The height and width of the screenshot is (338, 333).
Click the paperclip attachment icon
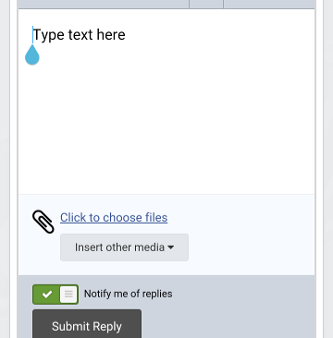click(x=43, y=222)
